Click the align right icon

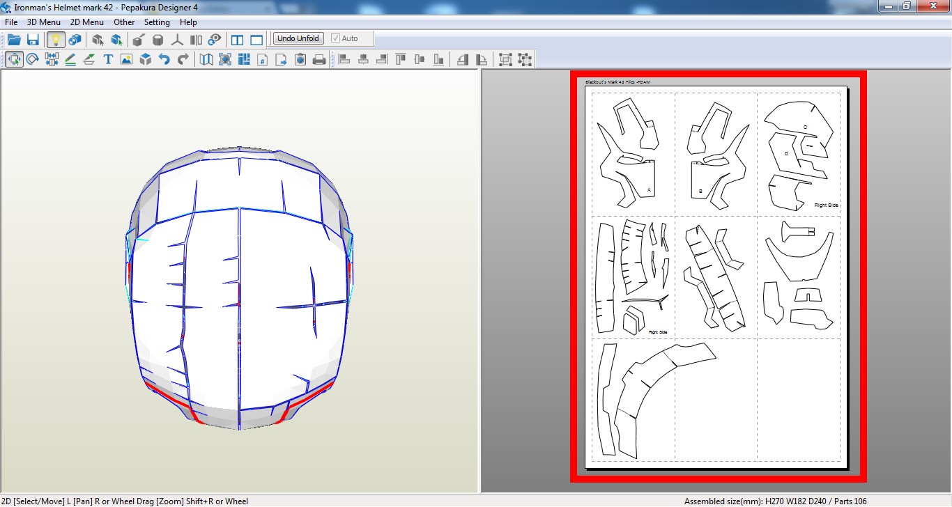point(382,59)
